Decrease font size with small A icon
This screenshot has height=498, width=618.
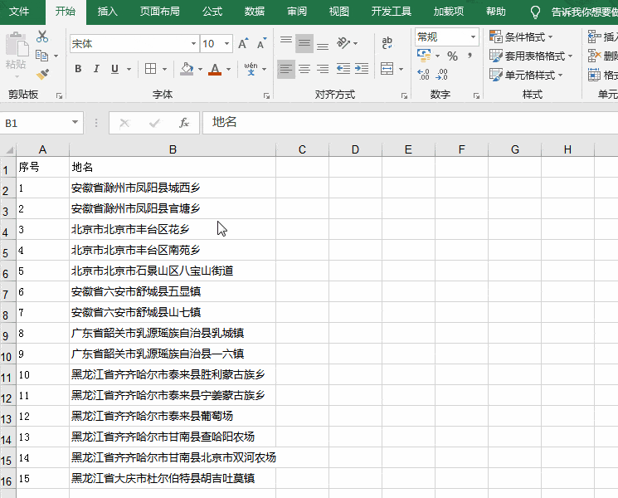261,44
